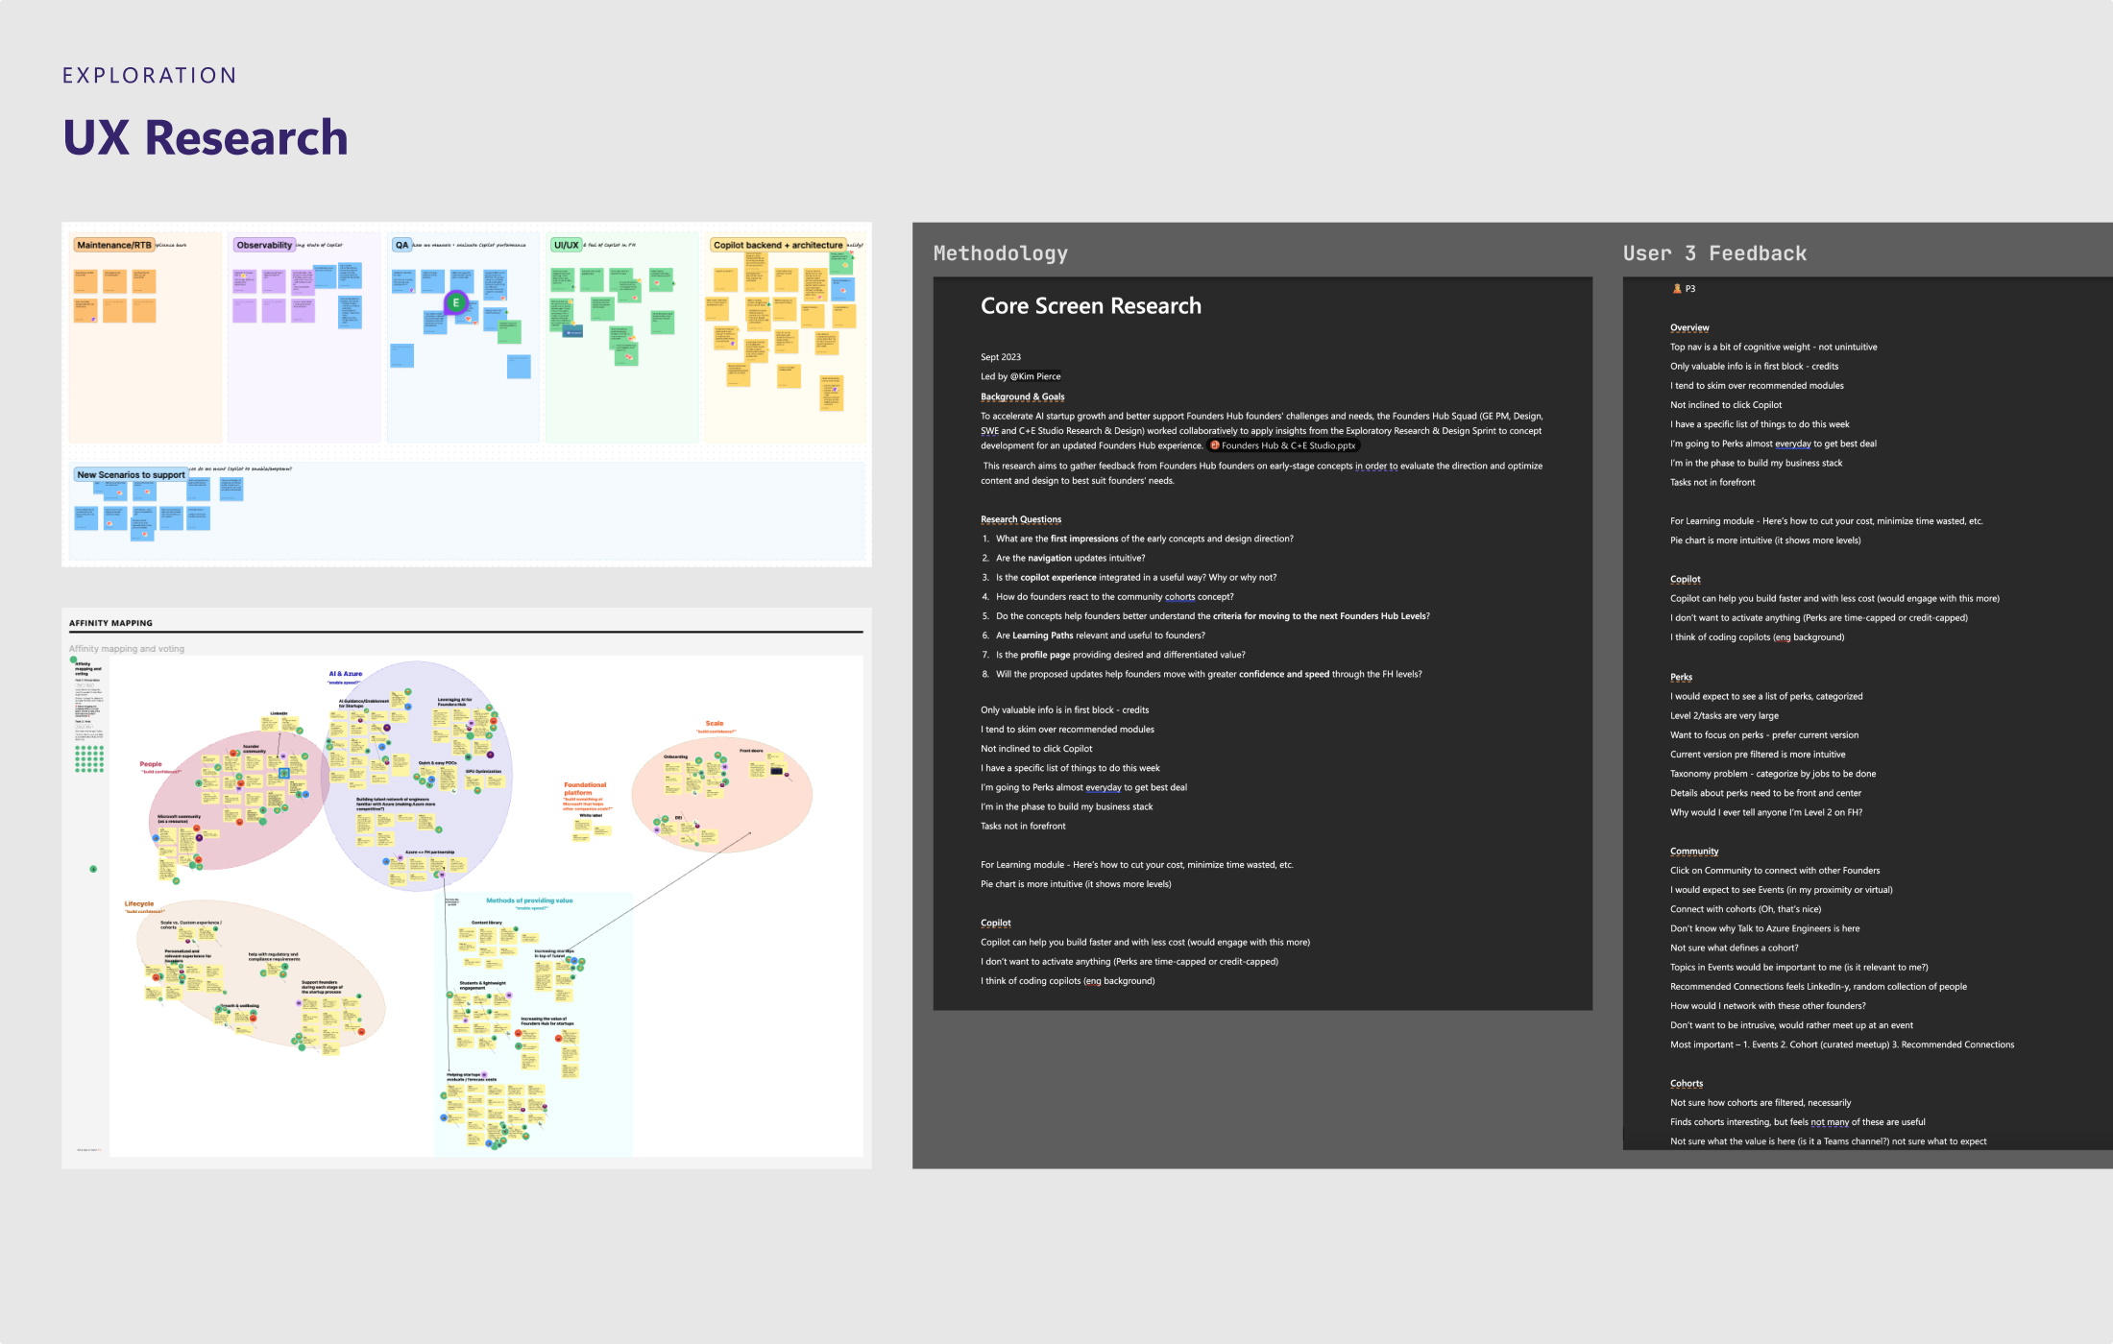2113x1344 pixels.
Task: Click the Research Questions heading
Action: (1021, 519)
